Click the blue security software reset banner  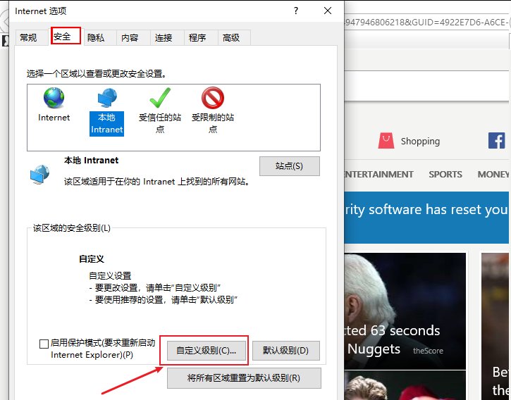[426, 218]
